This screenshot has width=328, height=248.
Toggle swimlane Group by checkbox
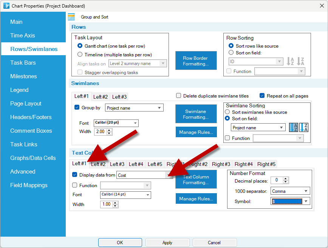pyautogui.click(x=77, y=107)
